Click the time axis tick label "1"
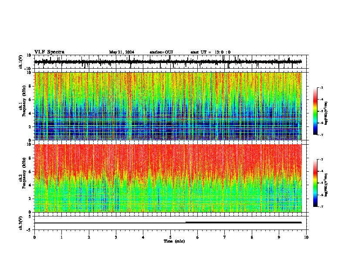The image size is (345, 266). 61,237
